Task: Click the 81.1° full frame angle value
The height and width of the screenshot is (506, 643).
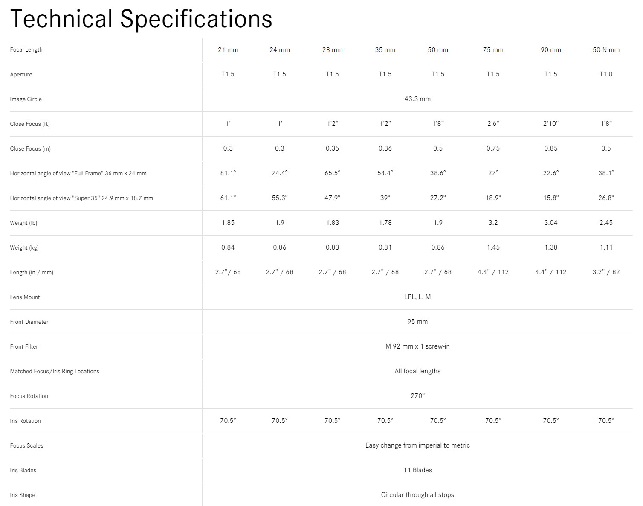Action: (228, 173)
